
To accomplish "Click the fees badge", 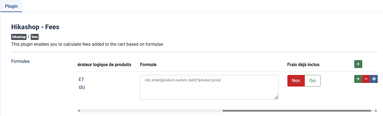I will 35,37.
